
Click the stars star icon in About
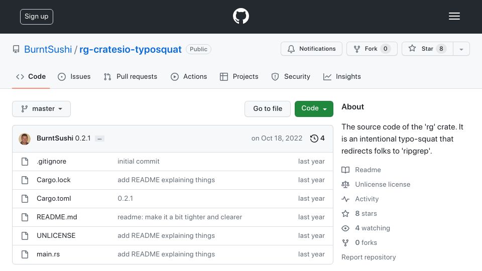345,214
